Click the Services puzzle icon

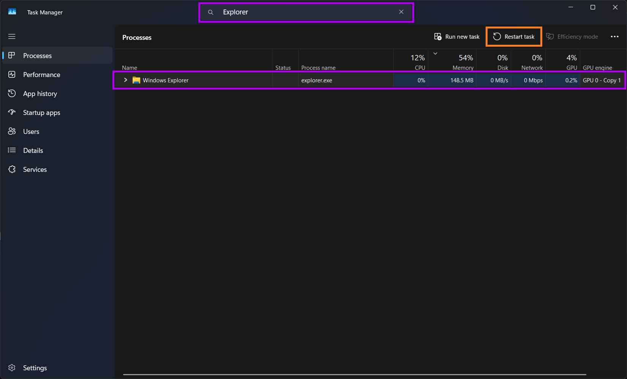coord(12,169)
